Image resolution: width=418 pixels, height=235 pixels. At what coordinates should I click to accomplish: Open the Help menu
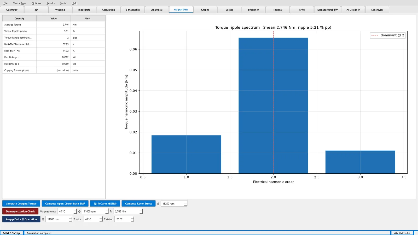[74, 3]
